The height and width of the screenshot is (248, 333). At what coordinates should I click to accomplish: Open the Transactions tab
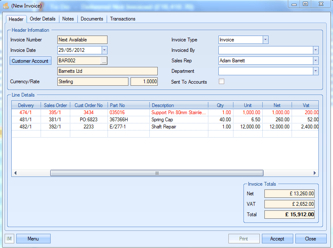click(123, 19)
